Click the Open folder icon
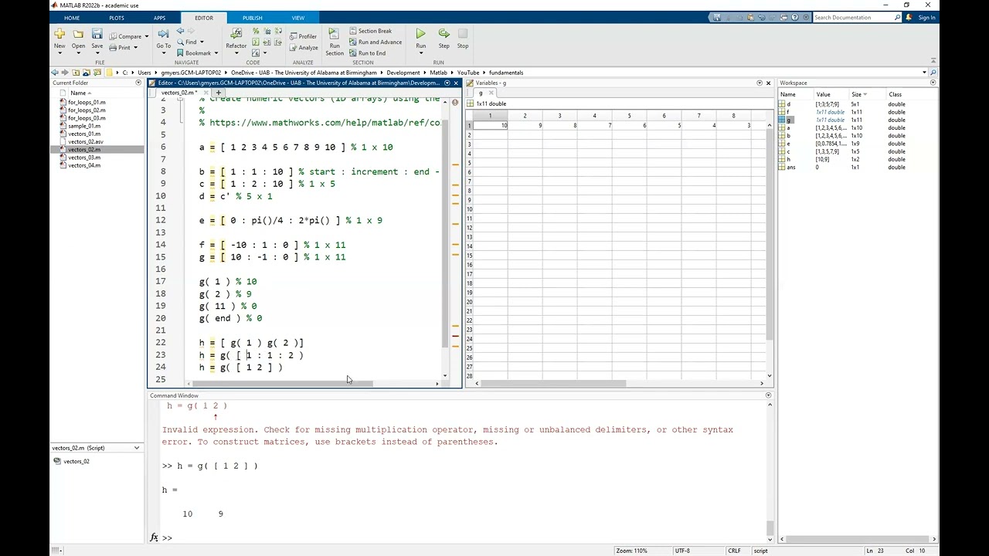Viewport: 989px width, 556px height. coord(78,34)
